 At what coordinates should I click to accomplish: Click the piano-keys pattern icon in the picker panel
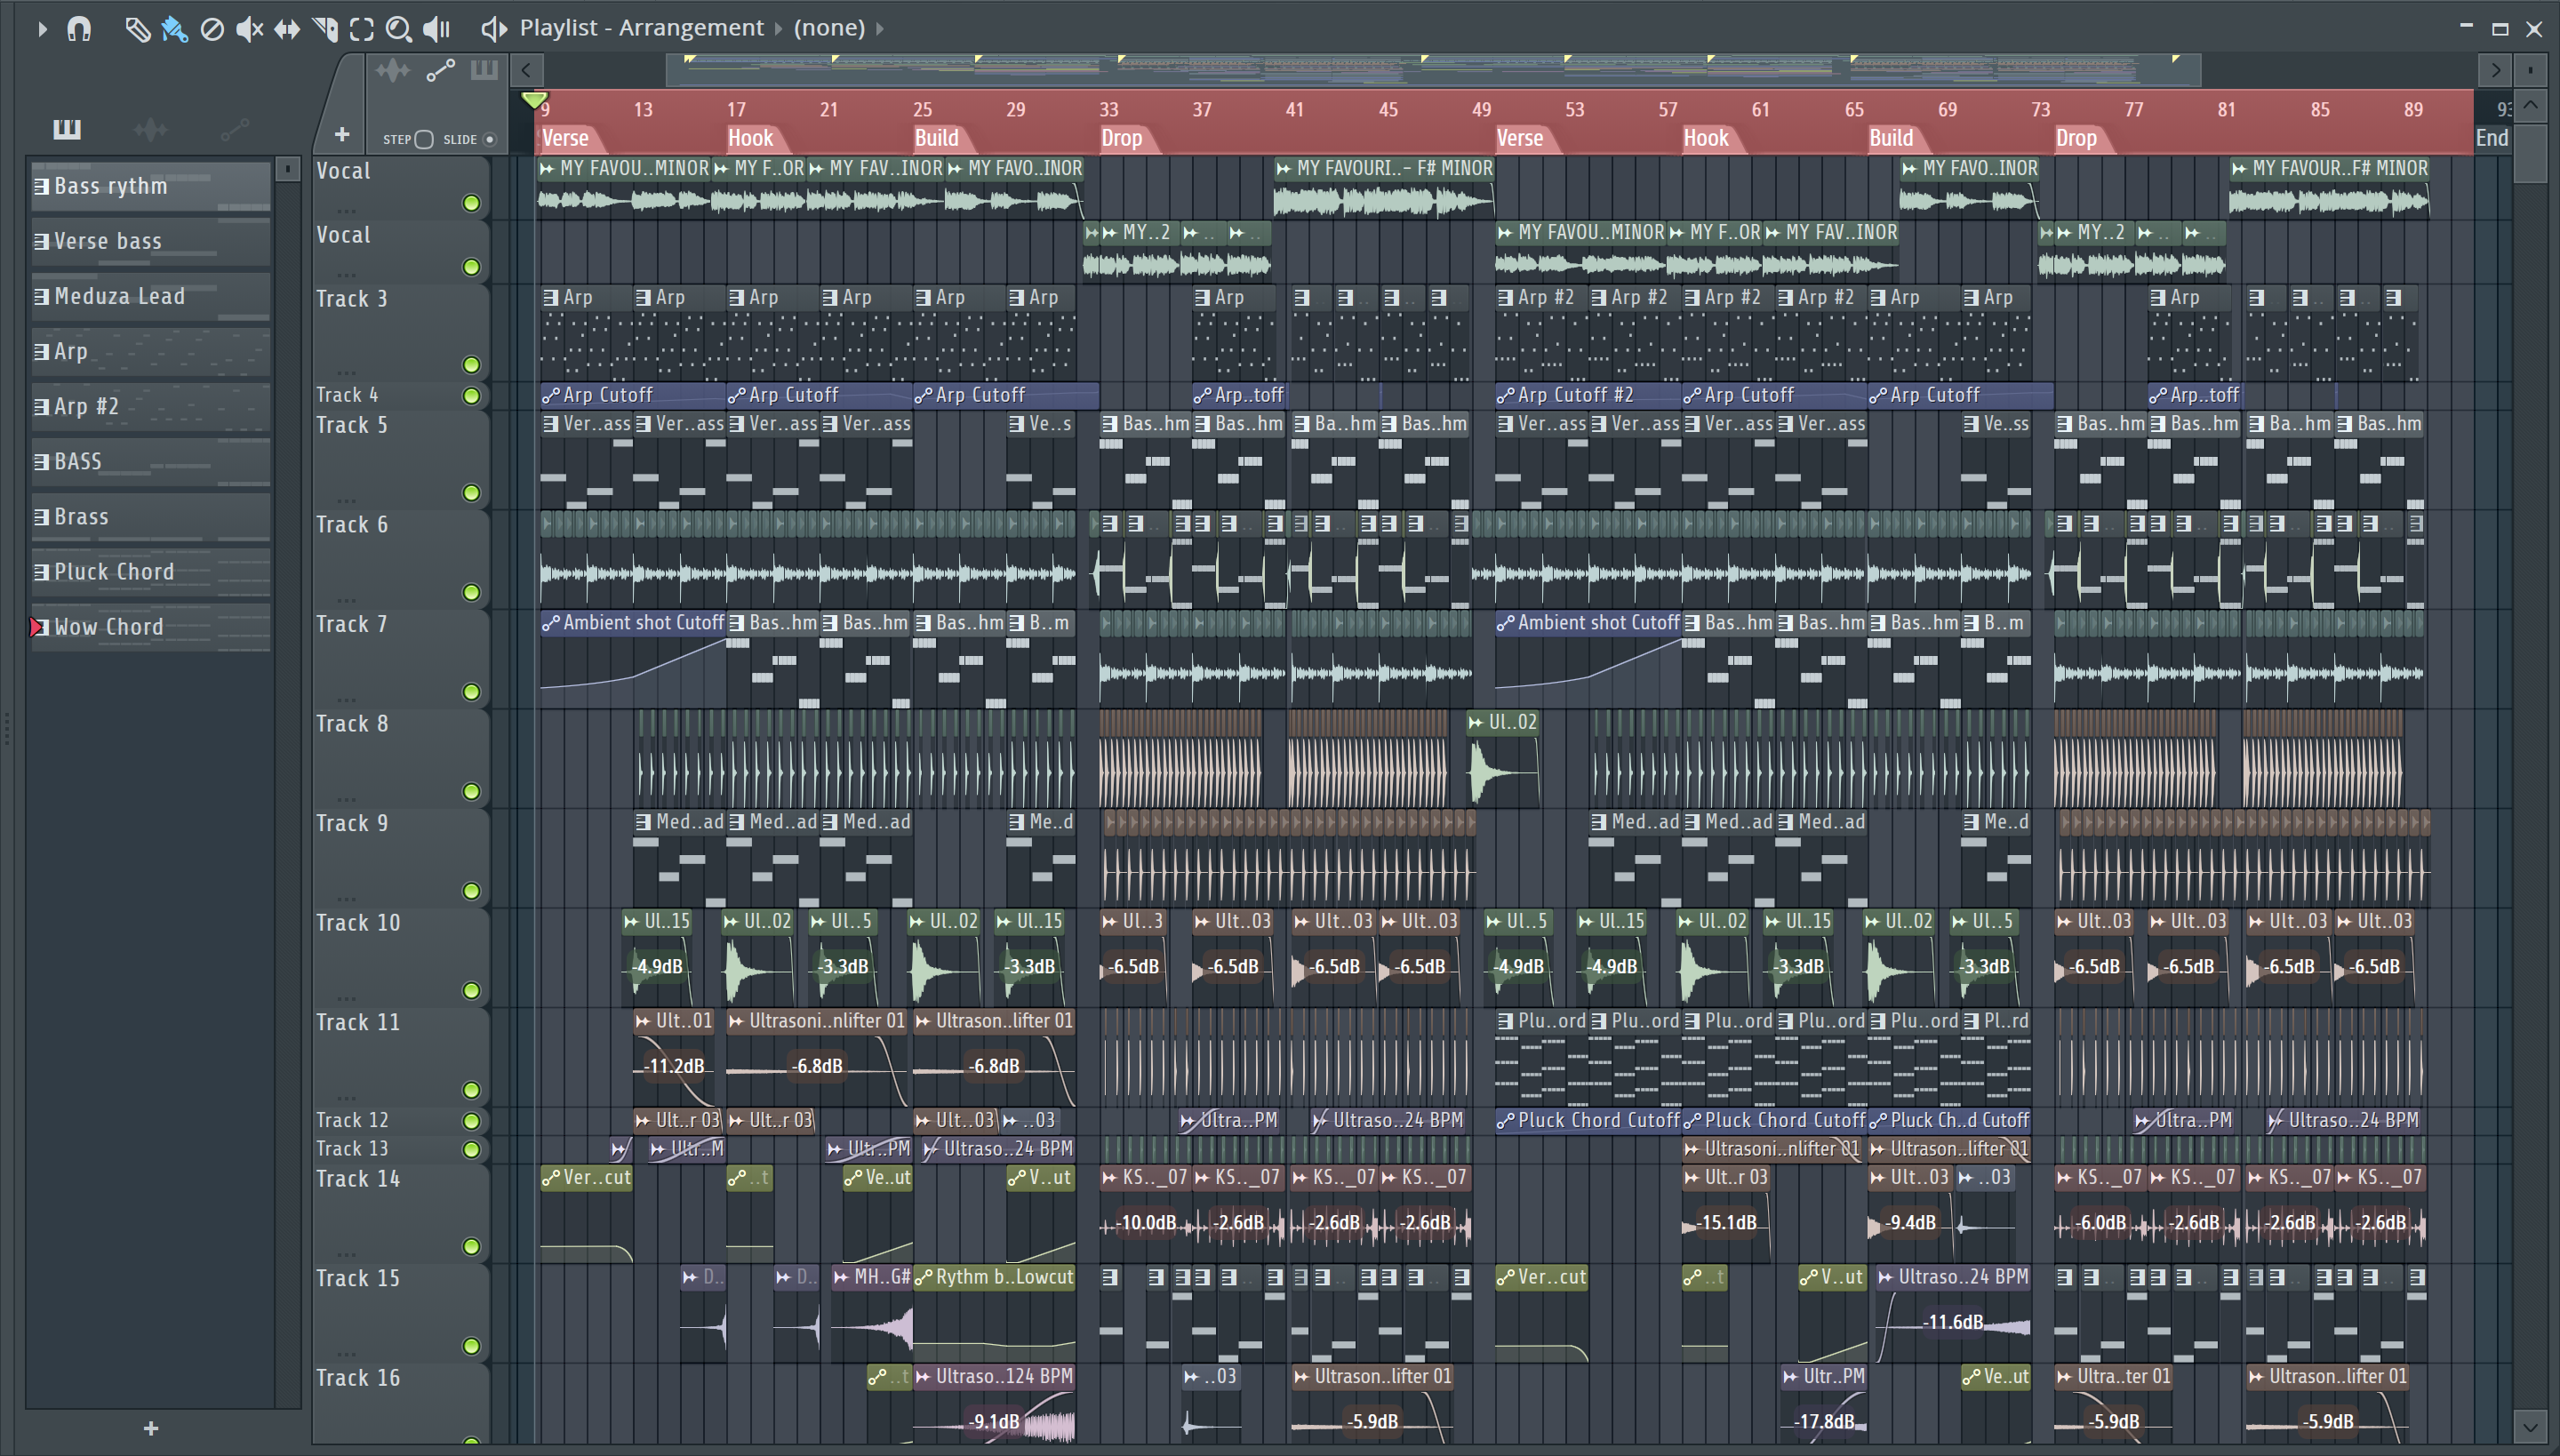pyautogui.click(x=67, y=128)
